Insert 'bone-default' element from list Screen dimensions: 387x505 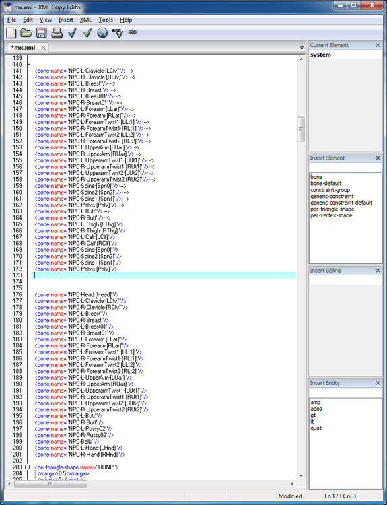coord(326,183)
